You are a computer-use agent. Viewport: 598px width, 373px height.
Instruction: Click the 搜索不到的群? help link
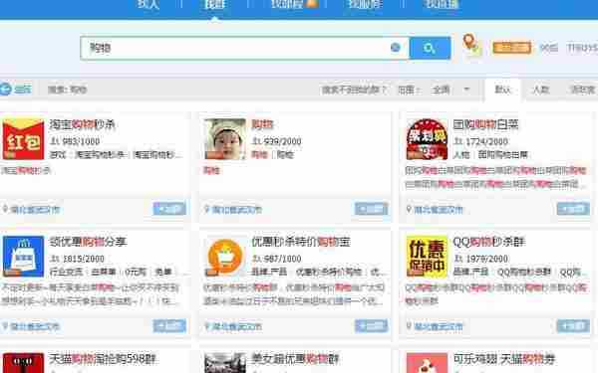point(354,90)
